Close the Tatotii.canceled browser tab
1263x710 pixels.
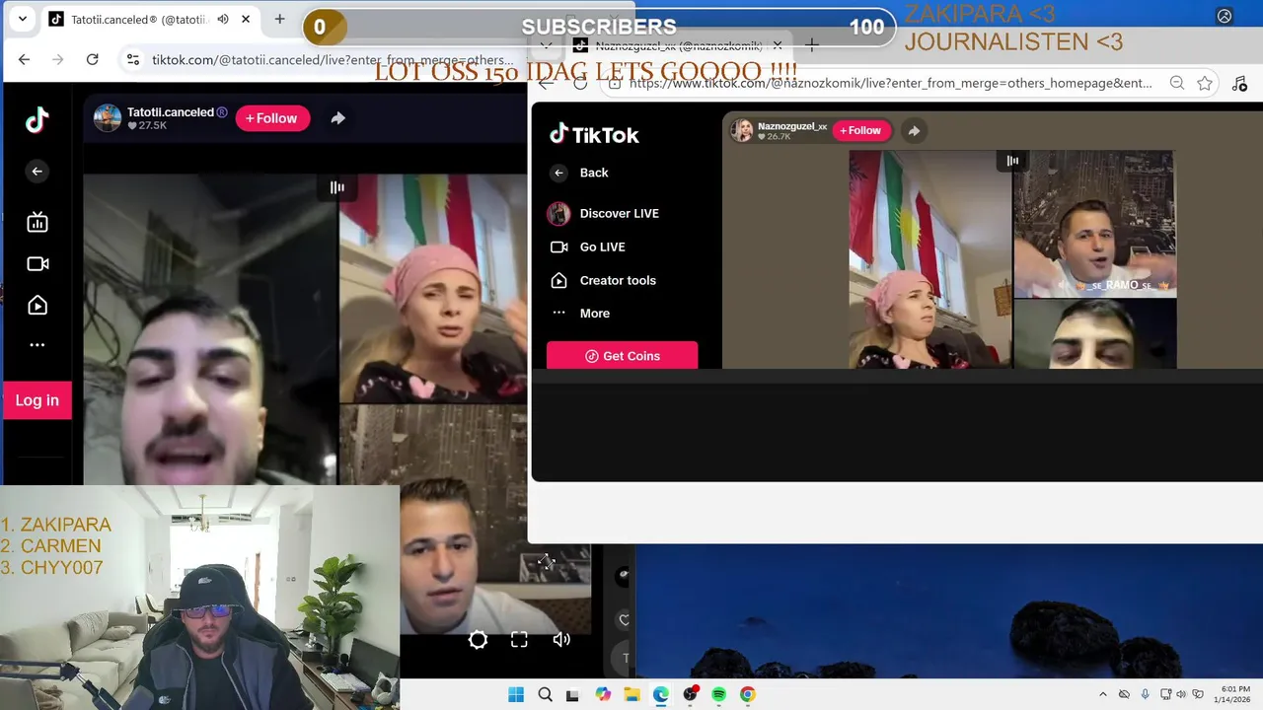pos(246,19)
